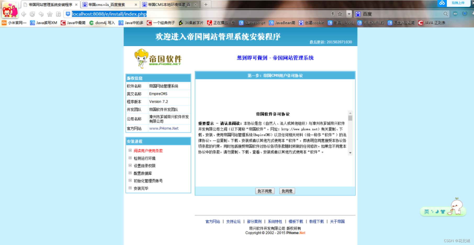This screenshot has width=474, height=245.
Task: Click 我不同意 disagree button
Action: (x=265, y=191)
